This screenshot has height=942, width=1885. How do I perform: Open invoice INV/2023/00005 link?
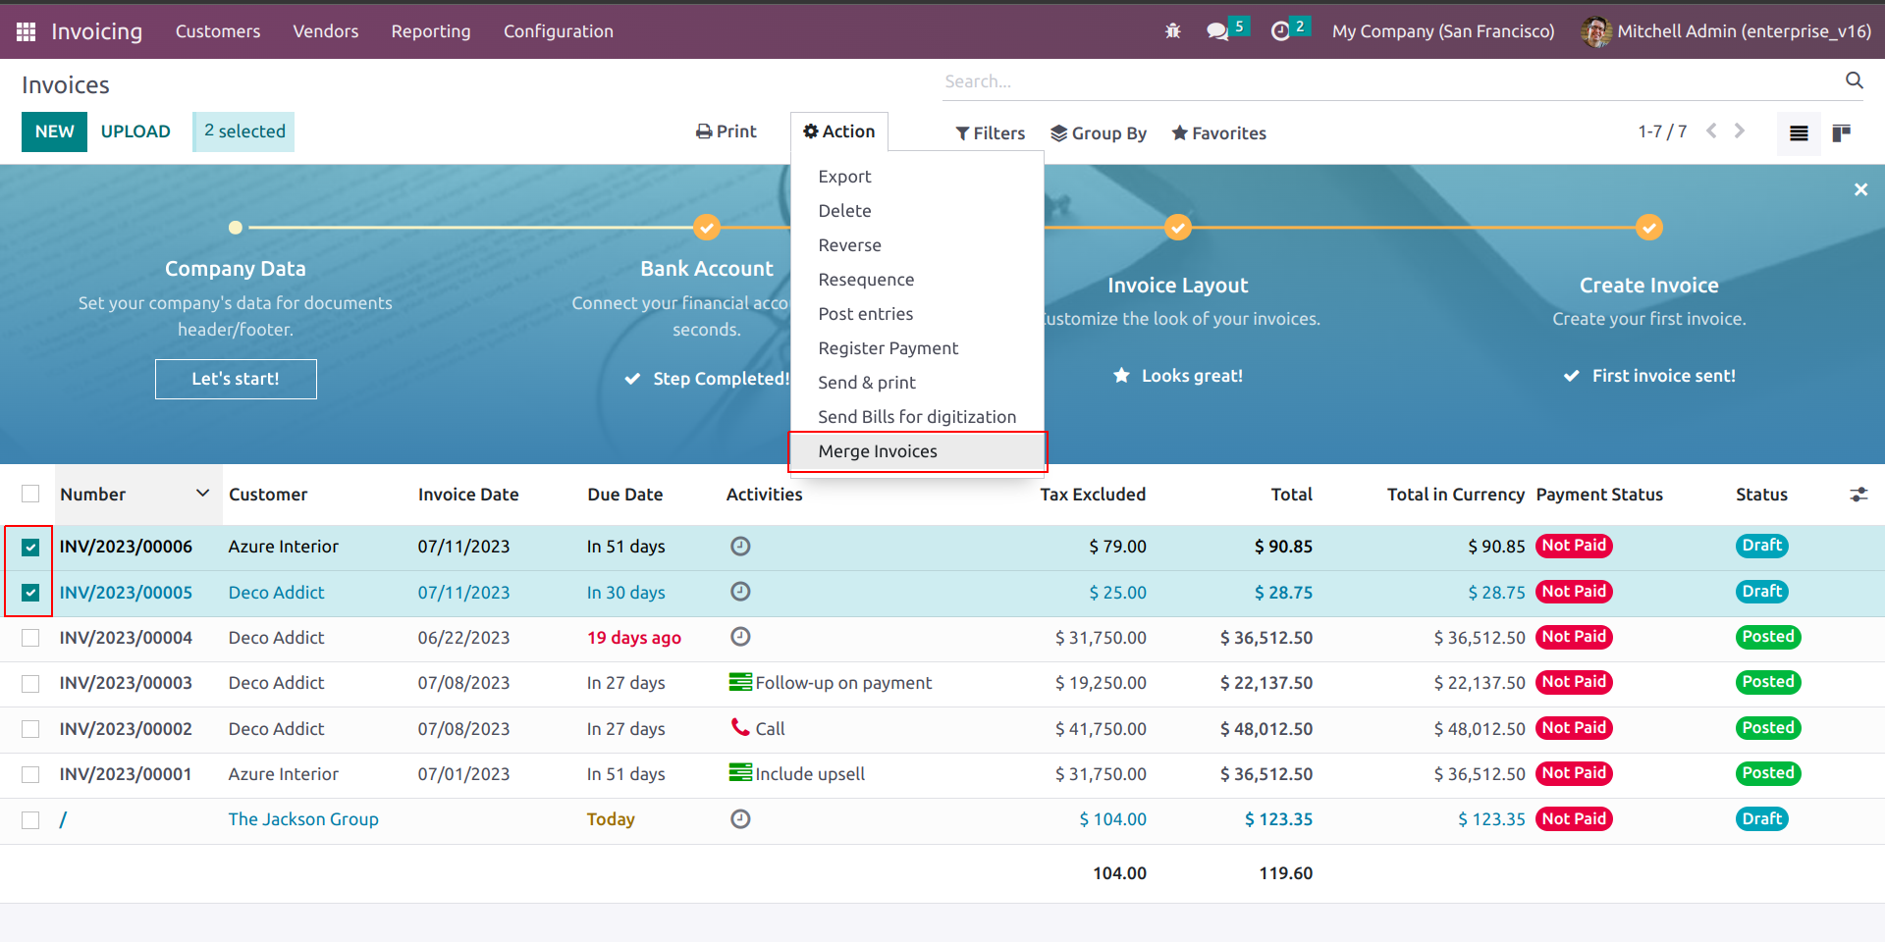126,593
